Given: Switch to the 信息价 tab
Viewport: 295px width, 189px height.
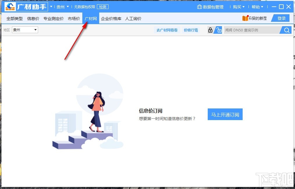Looking at the screenshot, I should pos(33,18).
